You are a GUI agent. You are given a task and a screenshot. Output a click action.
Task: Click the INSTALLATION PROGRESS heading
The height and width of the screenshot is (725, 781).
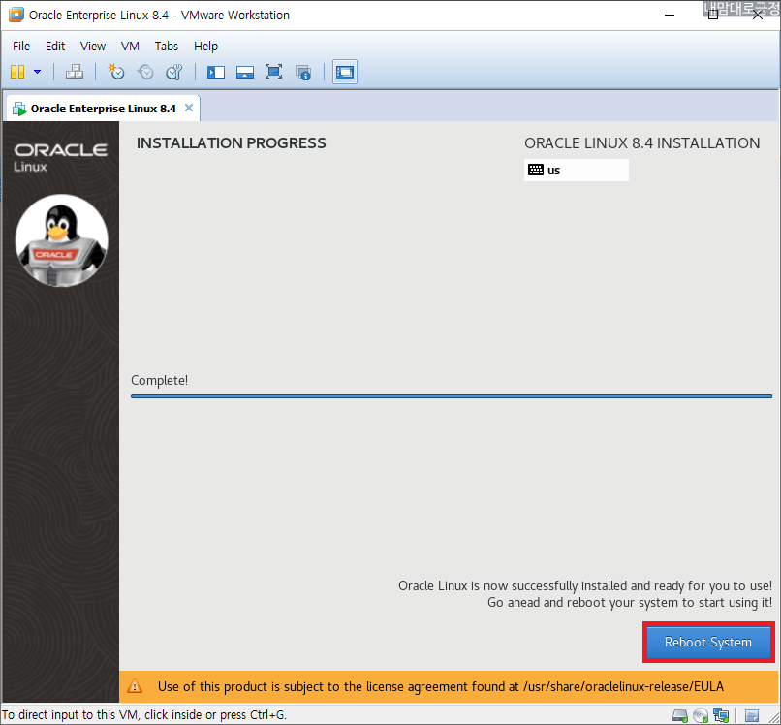232,143
